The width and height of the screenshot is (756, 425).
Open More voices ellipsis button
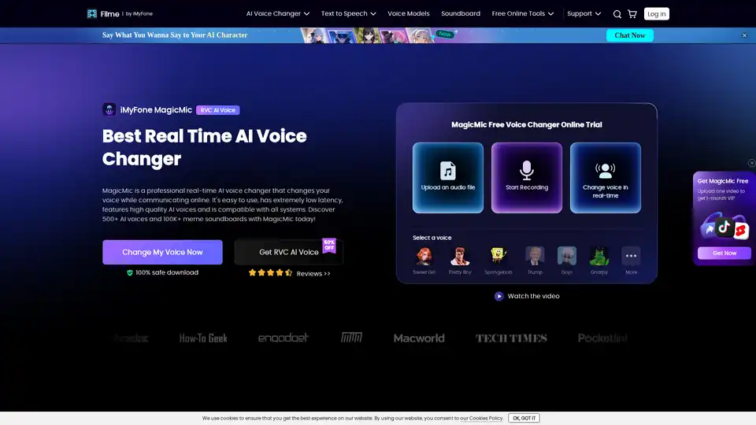[x=631, y=257]
